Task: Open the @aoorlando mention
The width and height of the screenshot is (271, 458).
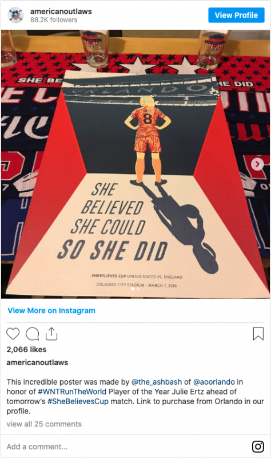Action: tap(214, 382)
